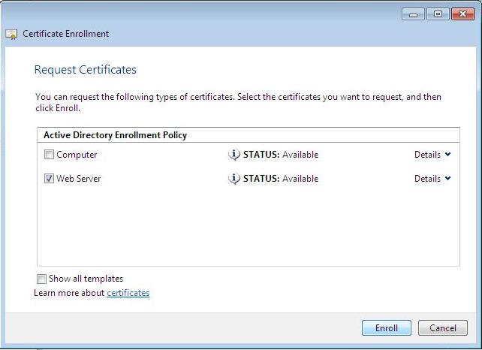This screenshot has width=482, height=350.
Task: Click the info icon beside Web Server status
Action: [234, 179]
